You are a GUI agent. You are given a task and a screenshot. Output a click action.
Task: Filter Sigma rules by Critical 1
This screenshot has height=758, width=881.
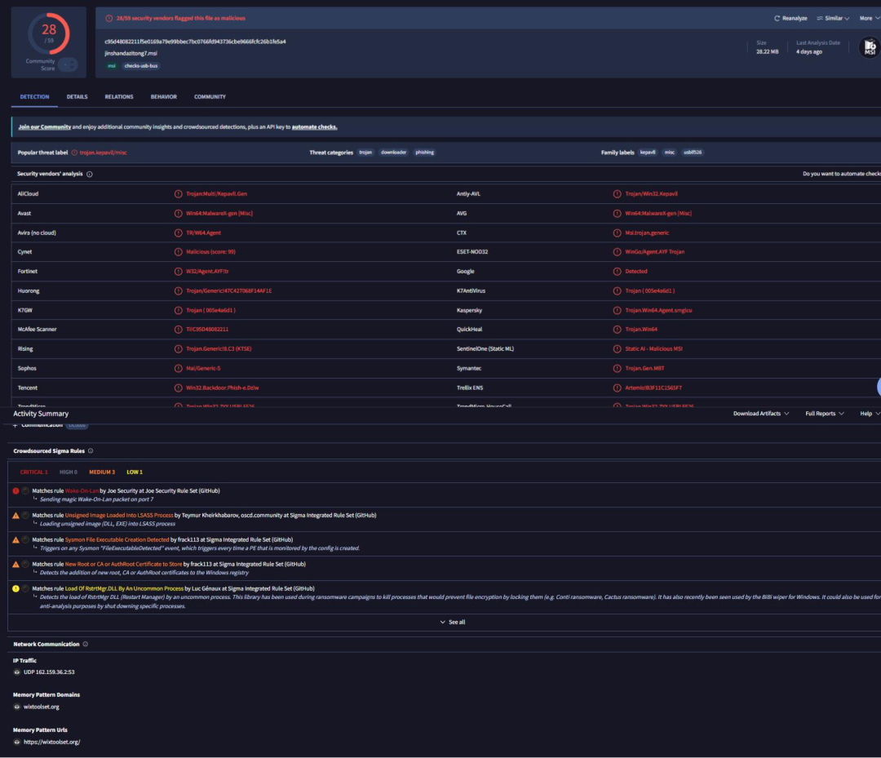point(33,472)
